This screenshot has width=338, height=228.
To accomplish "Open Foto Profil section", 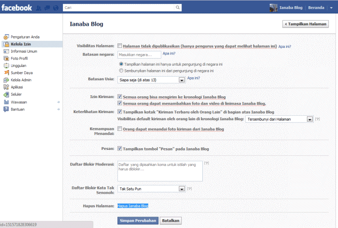I will pyautogui.click(x=19, y=59).
